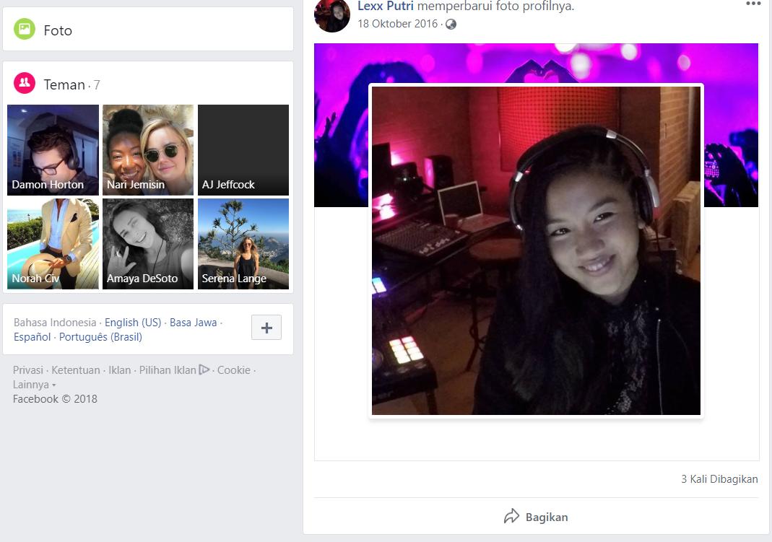View the 3 Kali Dibagikan shares
Image resolution: width=772 pixels, height=542 pixels.
(x=719, y=479)
